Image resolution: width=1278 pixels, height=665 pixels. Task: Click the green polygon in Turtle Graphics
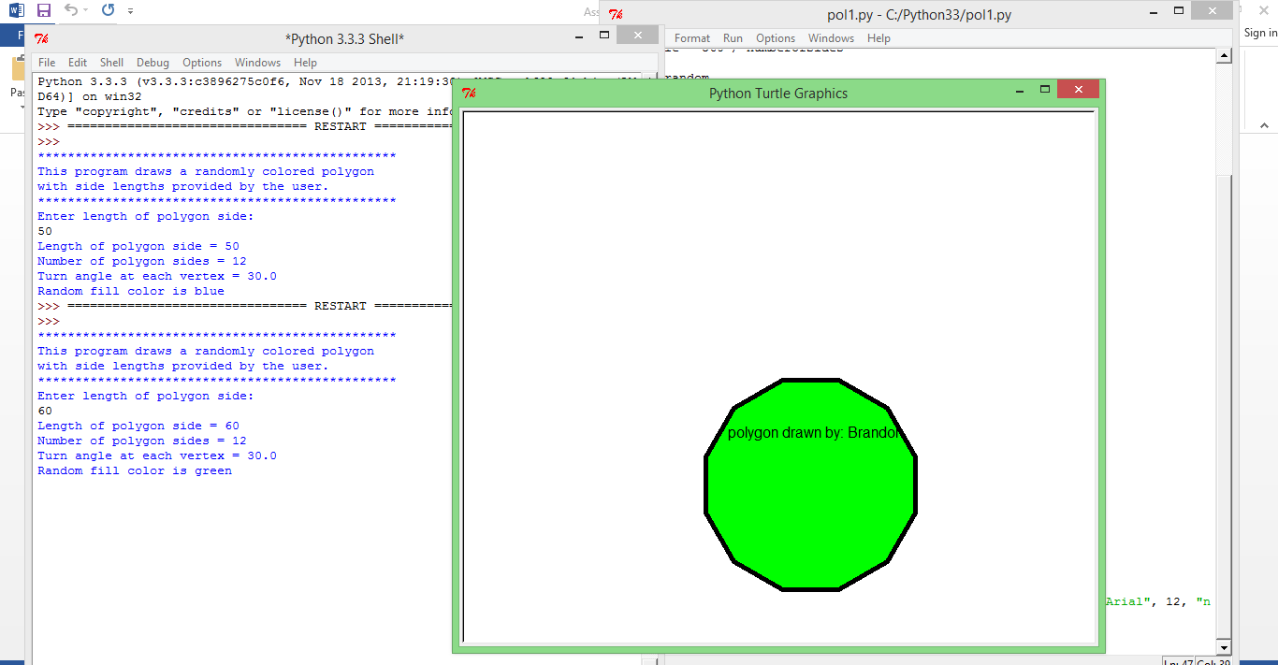pos(810,486)
